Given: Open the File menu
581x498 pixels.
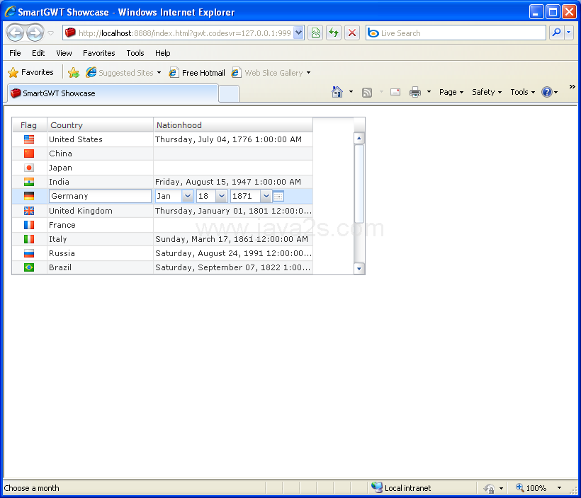Looking at the screenshot, I should click(15, 53).
